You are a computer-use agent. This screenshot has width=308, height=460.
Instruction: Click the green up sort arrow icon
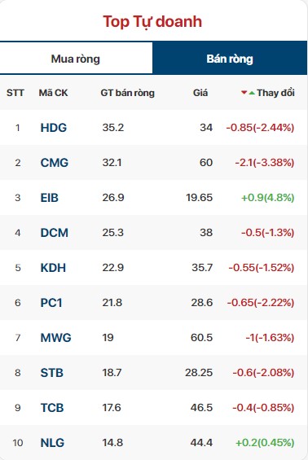tap(252, 93)
